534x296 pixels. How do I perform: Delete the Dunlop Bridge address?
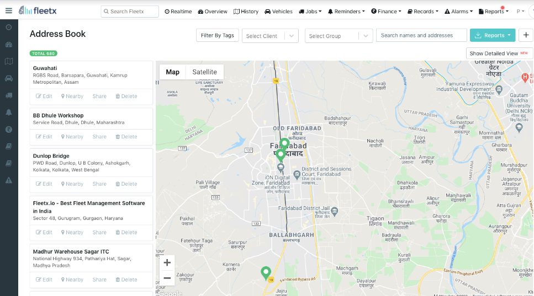[126, 184]
